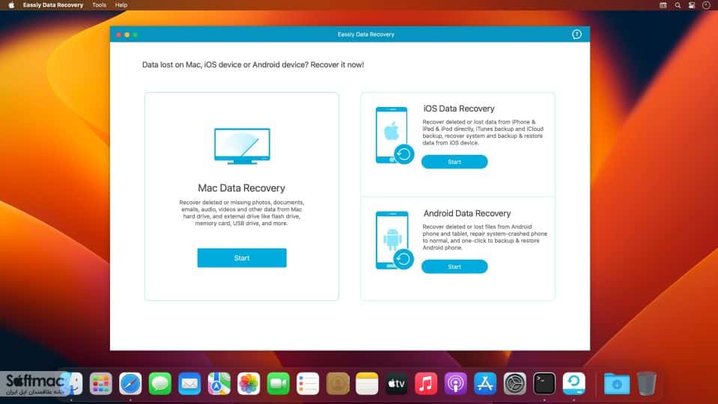718x404 pixels.
Task: Open the Apple menu
Action: (x=11, y=5)
